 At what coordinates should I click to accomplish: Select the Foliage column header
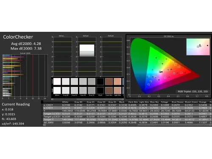165,102
